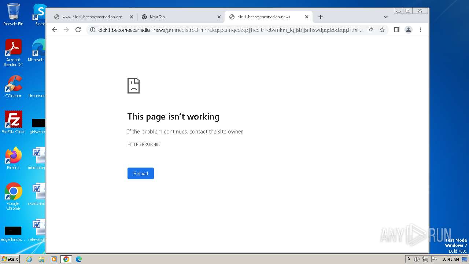Close the www.click1.becomeacanadian.org tab
Screen dimensions: 469x264
pyautogui.click(x=132, y=17)
